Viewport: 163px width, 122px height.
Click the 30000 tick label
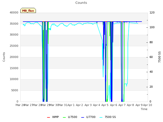point(14,35)
